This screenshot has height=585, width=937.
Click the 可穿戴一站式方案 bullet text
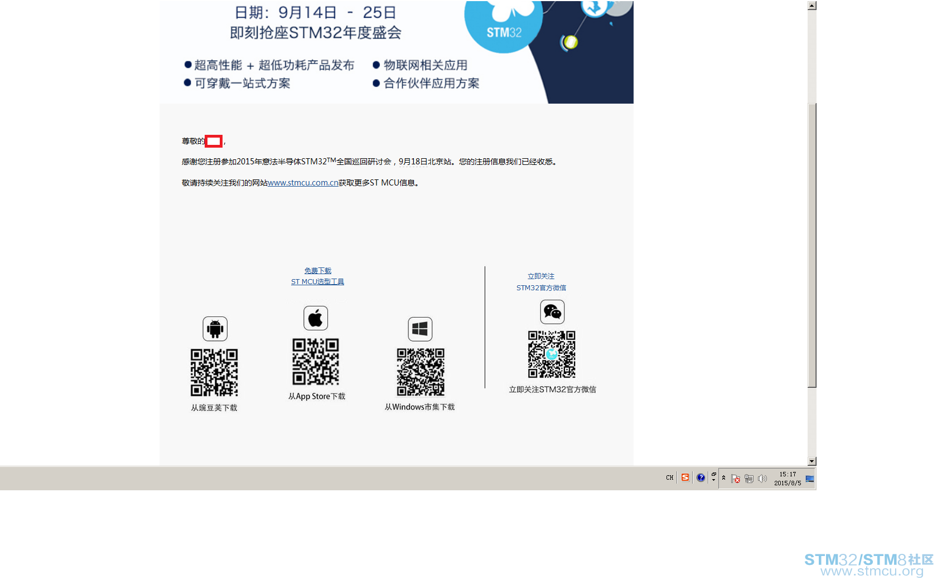[243, 84]
